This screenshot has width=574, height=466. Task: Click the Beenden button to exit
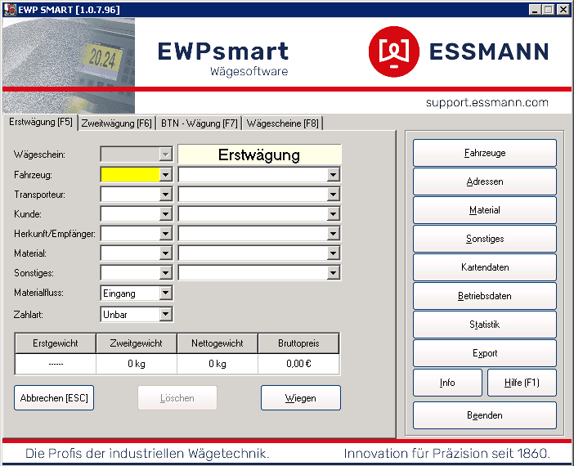tap(484, 415)
